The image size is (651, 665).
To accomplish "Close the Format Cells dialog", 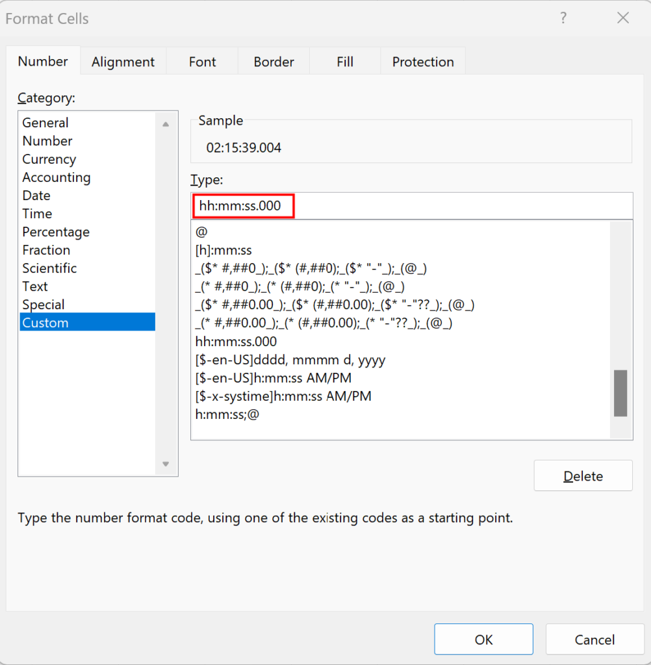I will click(x=622, y=18).
